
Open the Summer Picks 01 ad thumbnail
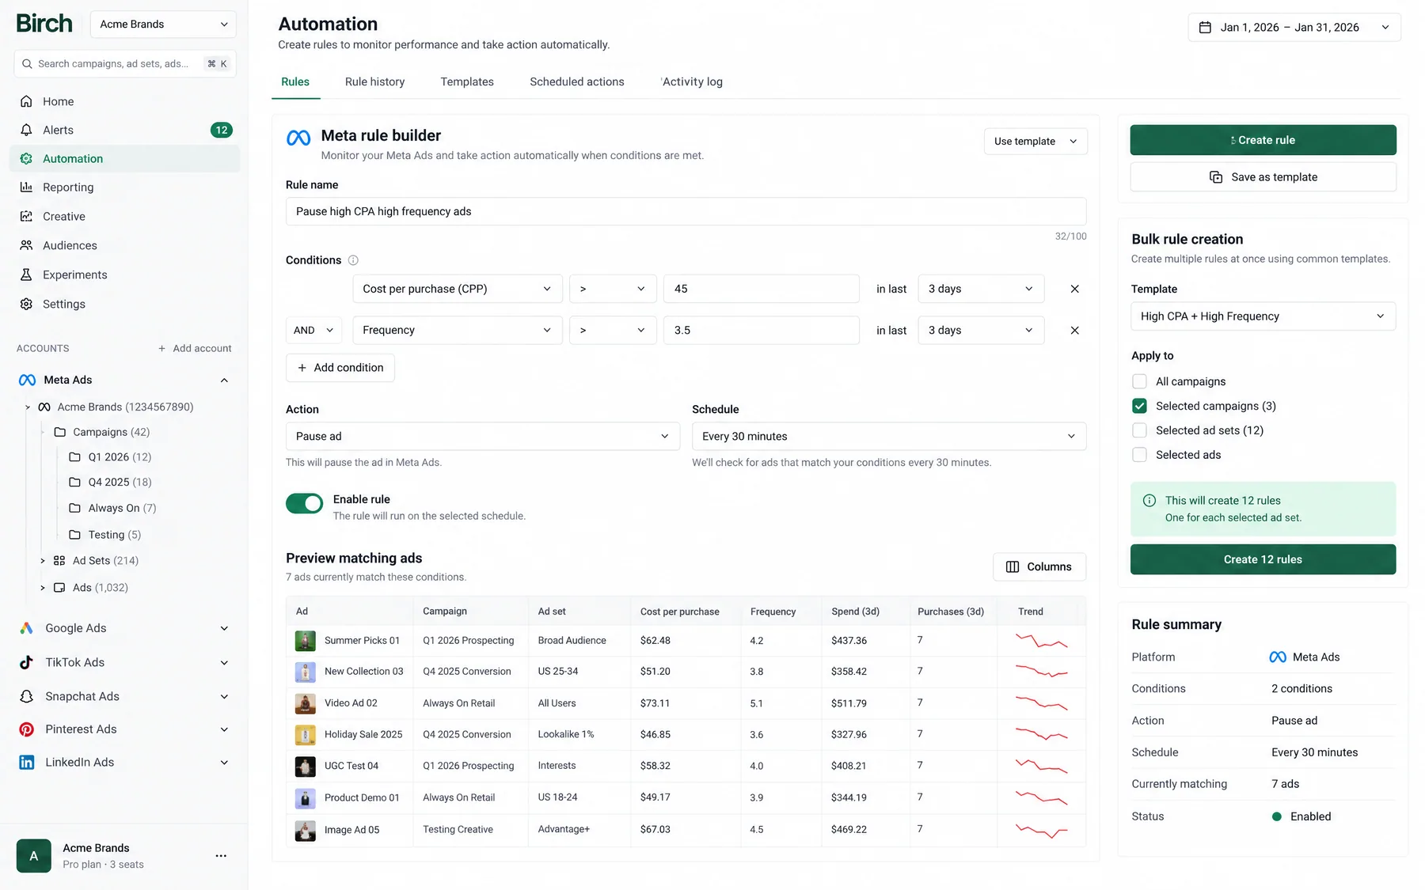(x=306, y=641)
